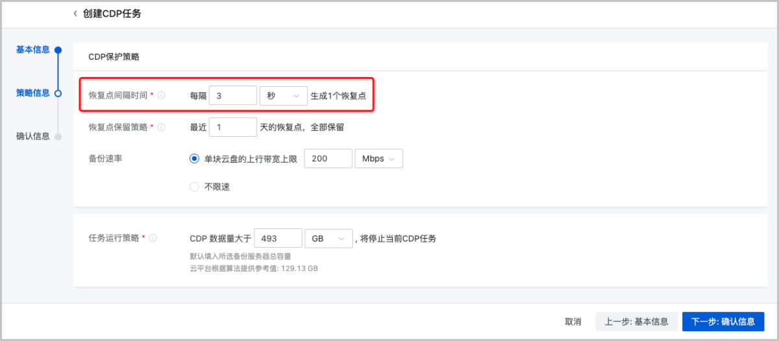The image size is (779, 341).
Task: Click the 基本信息 step circle indicator
Action: click(x=58, y=50)
